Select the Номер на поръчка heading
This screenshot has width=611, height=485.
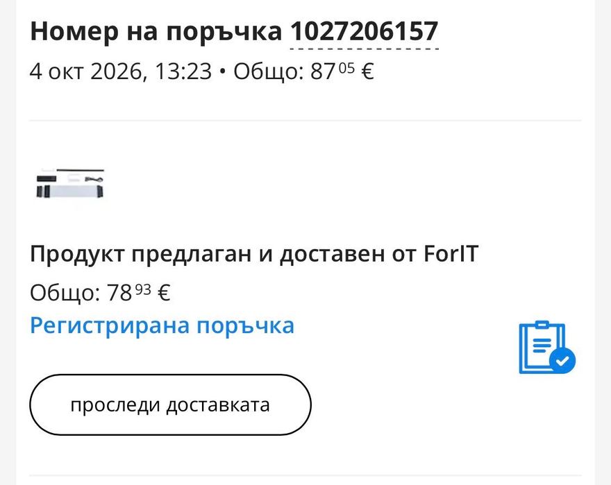pyautogui.click(x=156, y=31)
